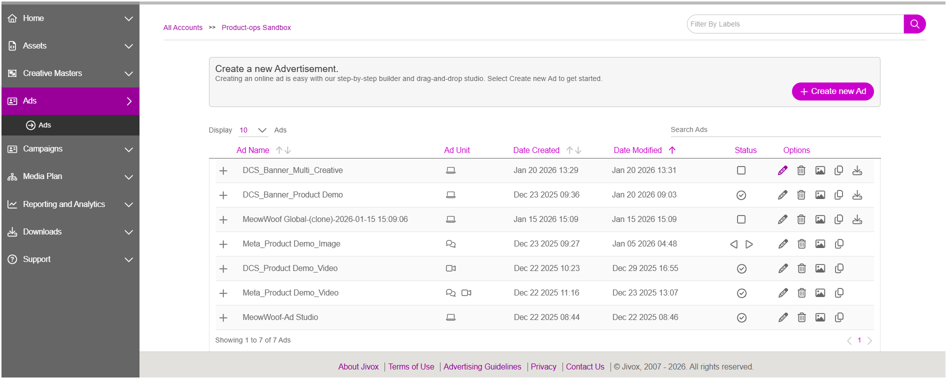Click the Create new Ad button
Viewport: 947px width, 379px height.
[x=832, y=91]
